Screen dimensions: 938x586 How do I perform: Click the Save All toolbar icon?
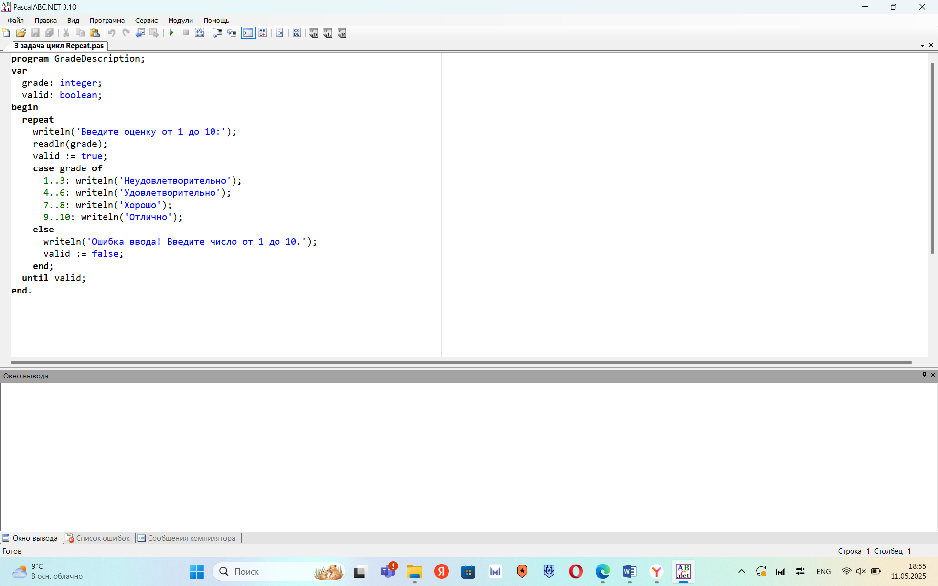point(49,33)
